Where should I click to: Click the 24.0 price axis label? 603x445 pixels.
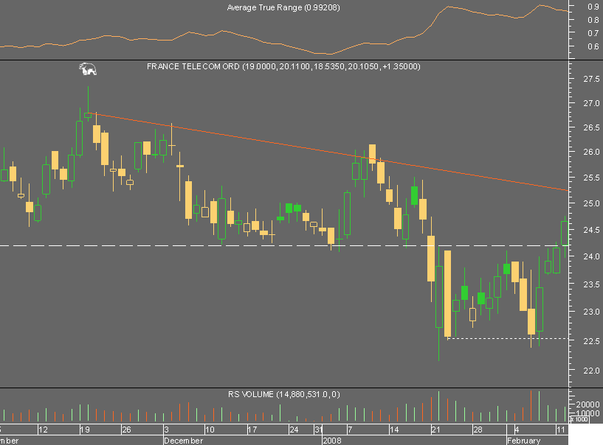click(591, 256)
